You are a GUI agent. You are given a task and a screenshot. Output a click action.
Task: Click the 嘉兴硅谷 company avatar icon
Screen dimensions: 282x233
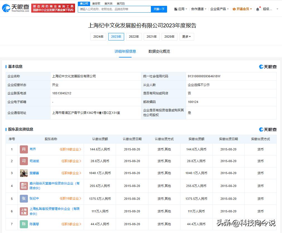(24, 186)
